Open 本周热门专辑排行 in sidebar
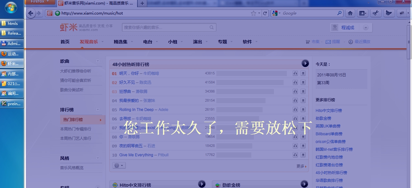Image resolution: width=412 pixels, height=188 pixels. coord(76,129)
